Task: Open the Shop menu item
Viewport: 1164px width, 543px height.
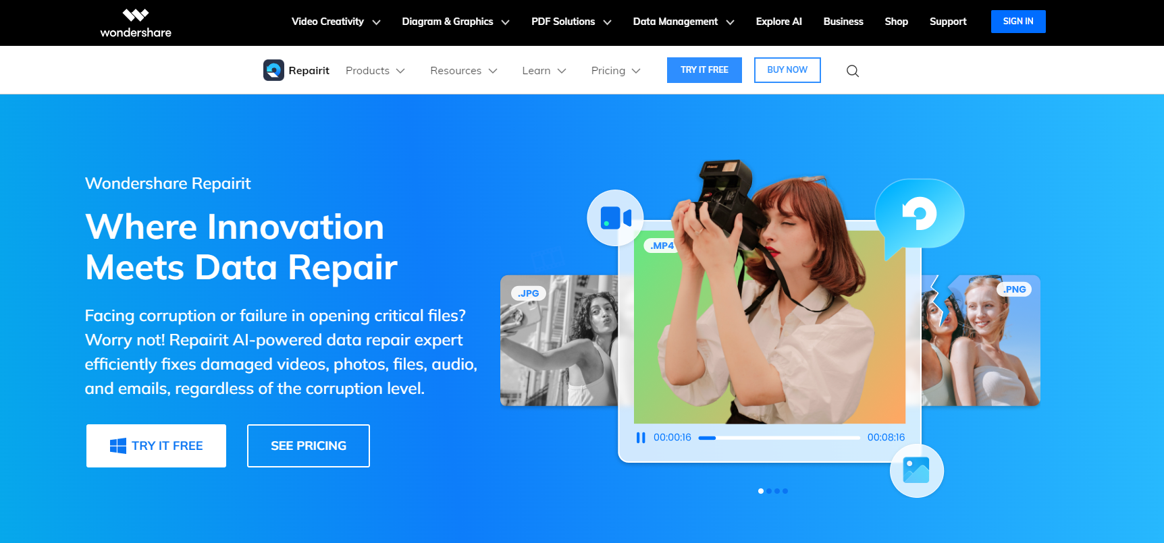Action: coord(896,22)
